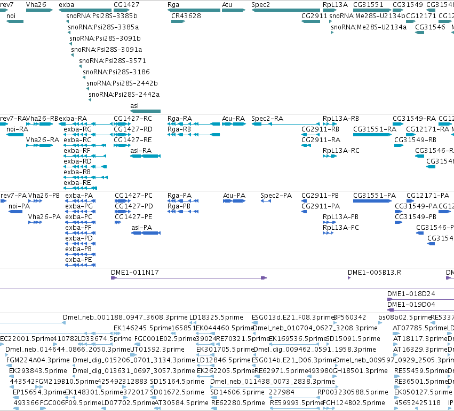This screenshot has height=411, width=454.
Task: Click the Spec2-RA transcript label
Action: coord(267,119)
